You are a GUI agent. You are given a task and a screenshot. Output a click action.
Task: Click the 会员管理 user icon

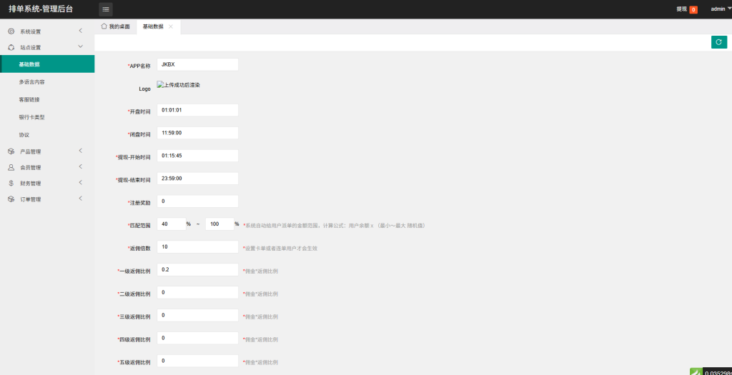11,167
